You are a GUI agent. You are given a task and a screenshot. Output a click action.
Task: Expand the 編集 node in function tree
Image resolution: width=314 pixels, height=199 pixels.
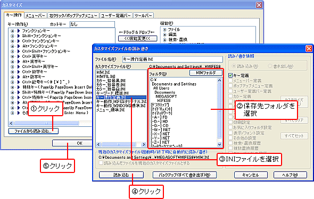[x=164, y=34]
